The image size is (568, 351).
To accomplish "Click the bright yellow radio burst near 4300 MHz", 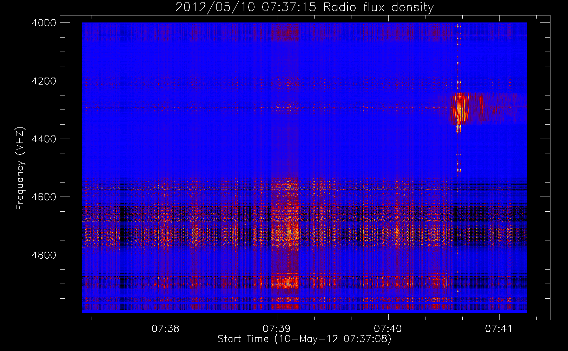I will (x=460, y=109).
